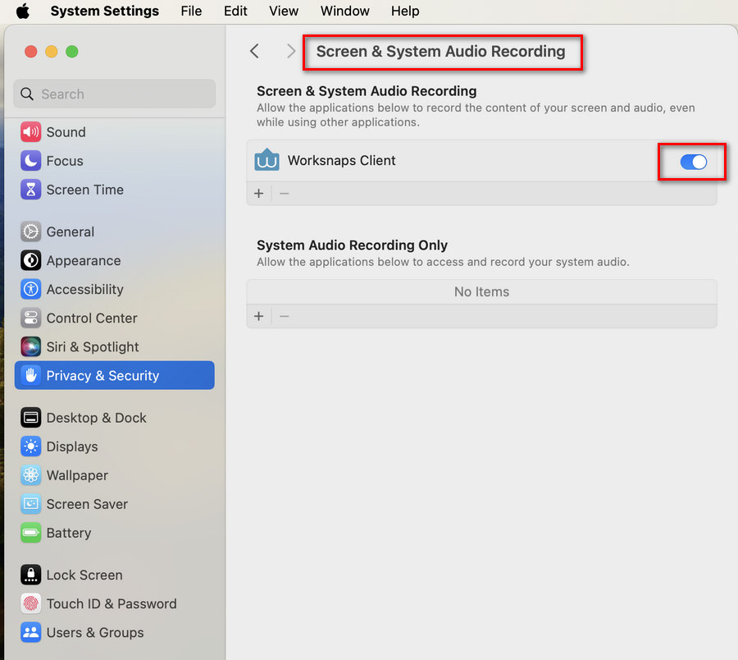Open Accessibility settings label
The height and width of the screenshot is (660, 738).
85,289
